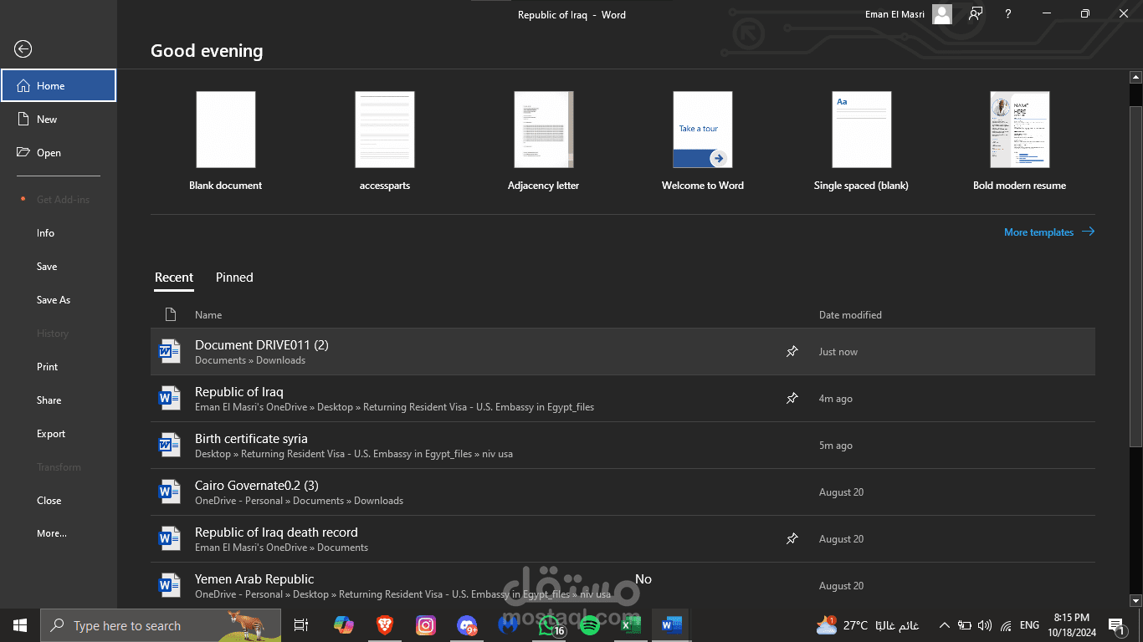Launch Copilot from the taskbar

[344, 624]
